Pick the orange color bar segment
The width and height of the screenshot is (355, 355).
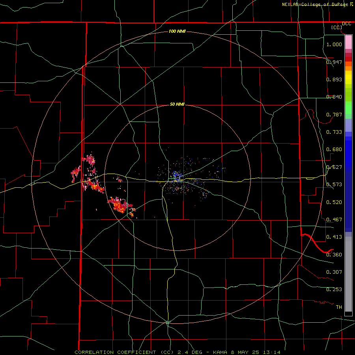tap(348, 68)
